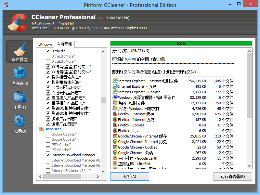Click the Firefox Cookies result icon

(x=115, y=125)
